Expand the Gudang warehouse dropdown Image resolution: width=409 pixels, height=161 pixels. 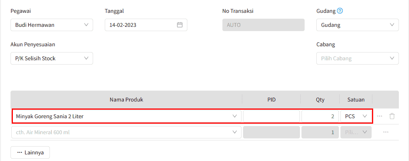tap(357, 25)
